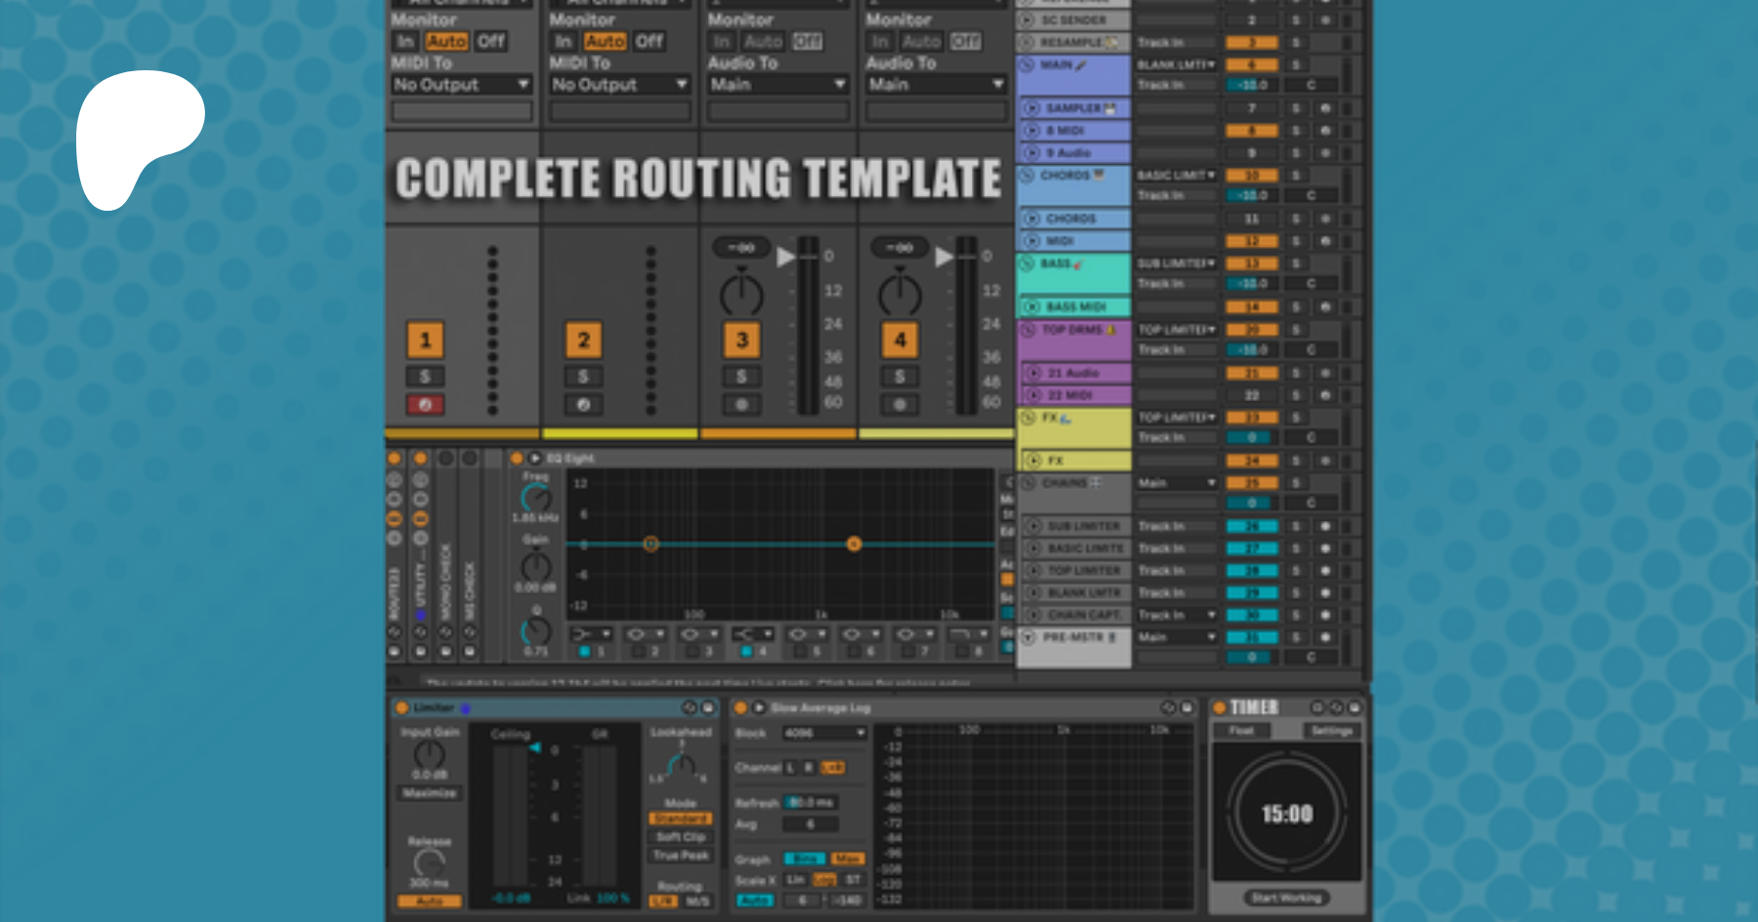Click the Slow Average Log unfold arrow
This screenshot has height=922, width=1758.
click(758, 707)
